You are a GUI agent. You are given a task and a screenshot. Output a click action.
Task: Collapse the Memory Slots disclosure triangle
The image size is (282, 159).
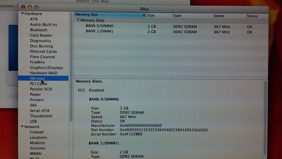78,20
